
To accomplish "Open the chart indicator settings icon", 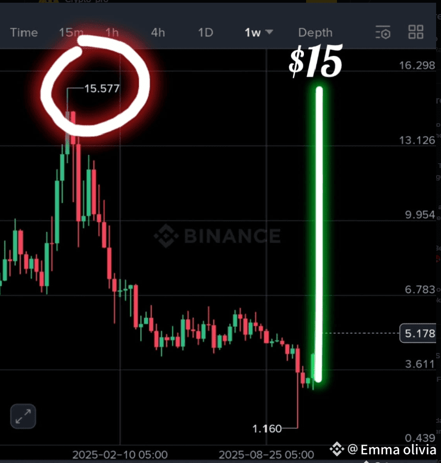I will click(383, 32).
